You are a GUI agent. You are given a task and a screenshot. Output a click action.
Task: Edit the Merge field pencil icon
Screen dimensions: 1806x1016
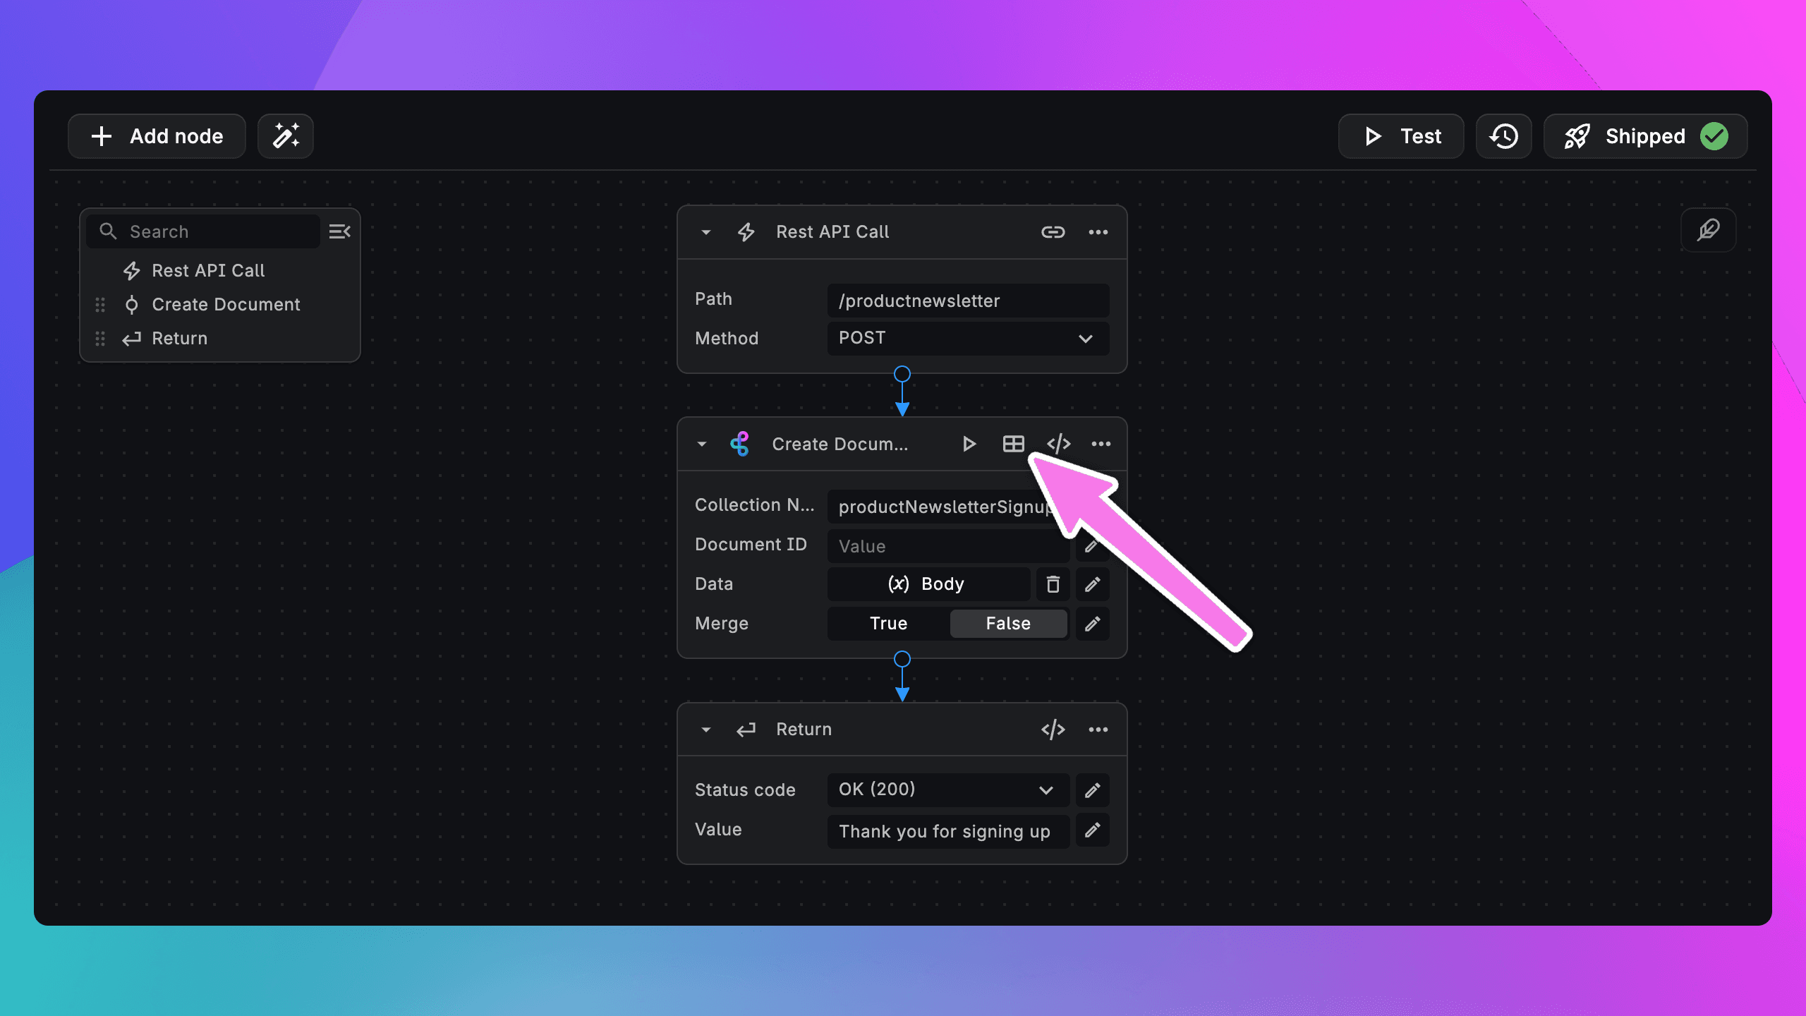[1092, 624]
